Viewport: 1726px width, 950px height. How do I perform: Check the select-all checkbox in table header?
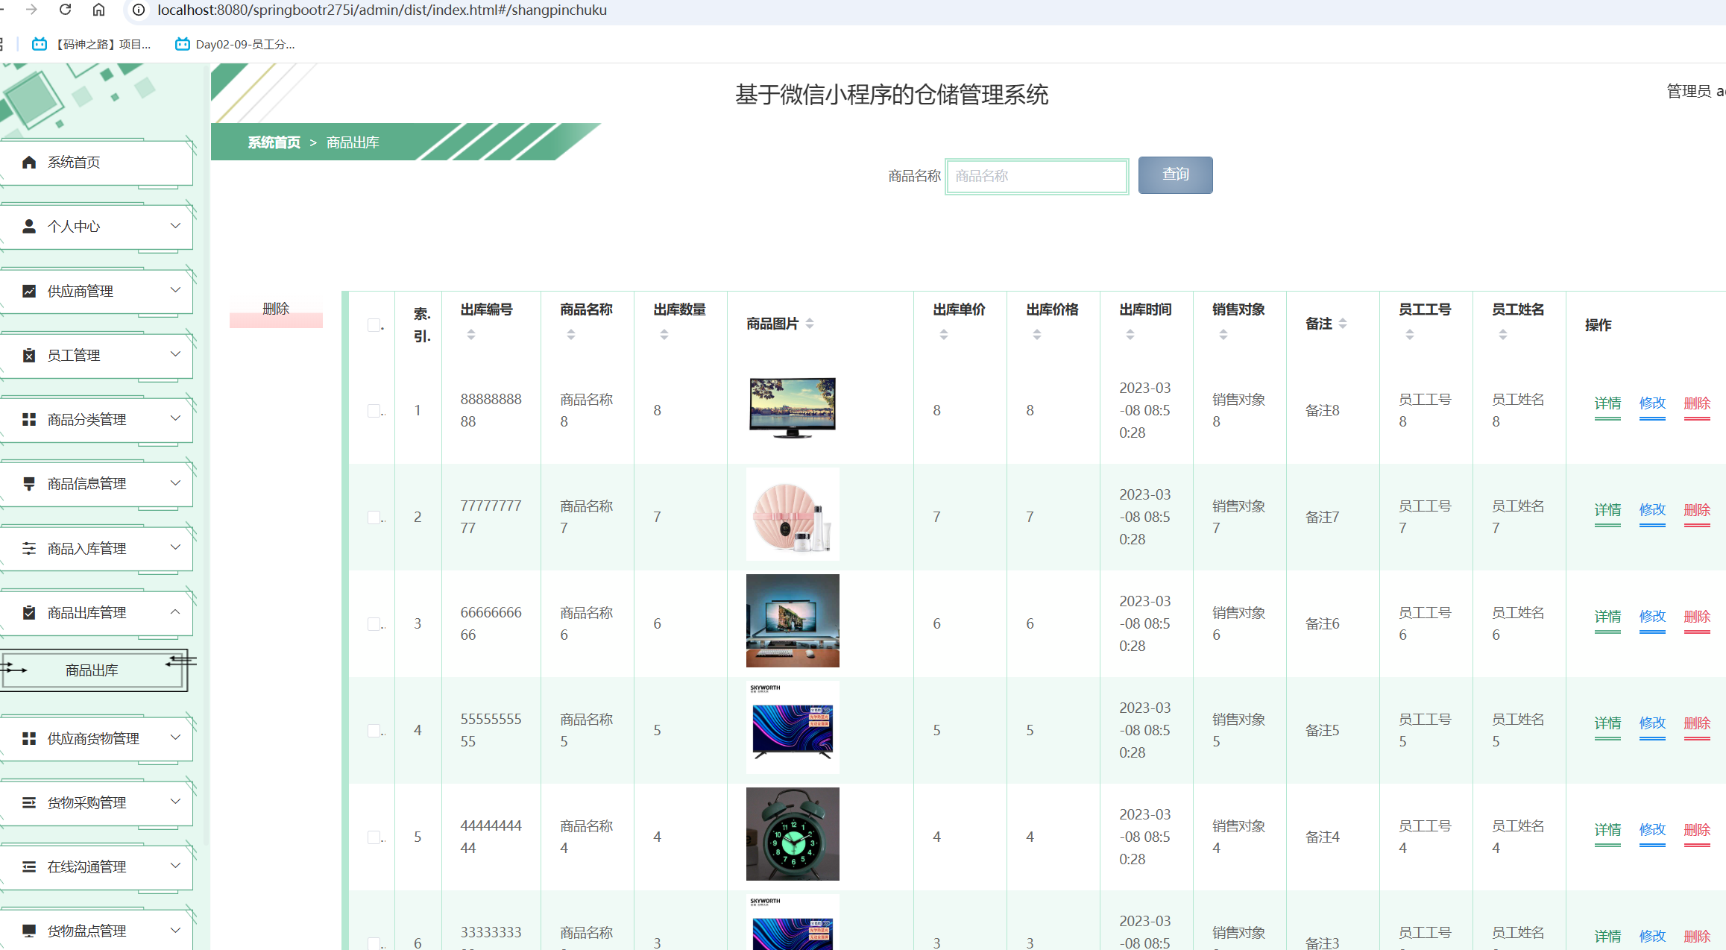click(x=373, y=324)
